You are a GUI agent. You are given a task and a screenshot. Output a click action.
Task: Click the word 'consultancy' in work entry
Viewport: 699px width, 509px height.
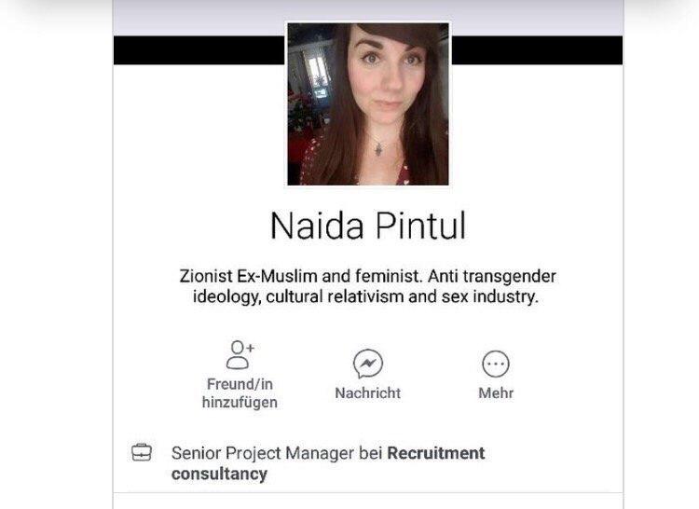(219, 475)
